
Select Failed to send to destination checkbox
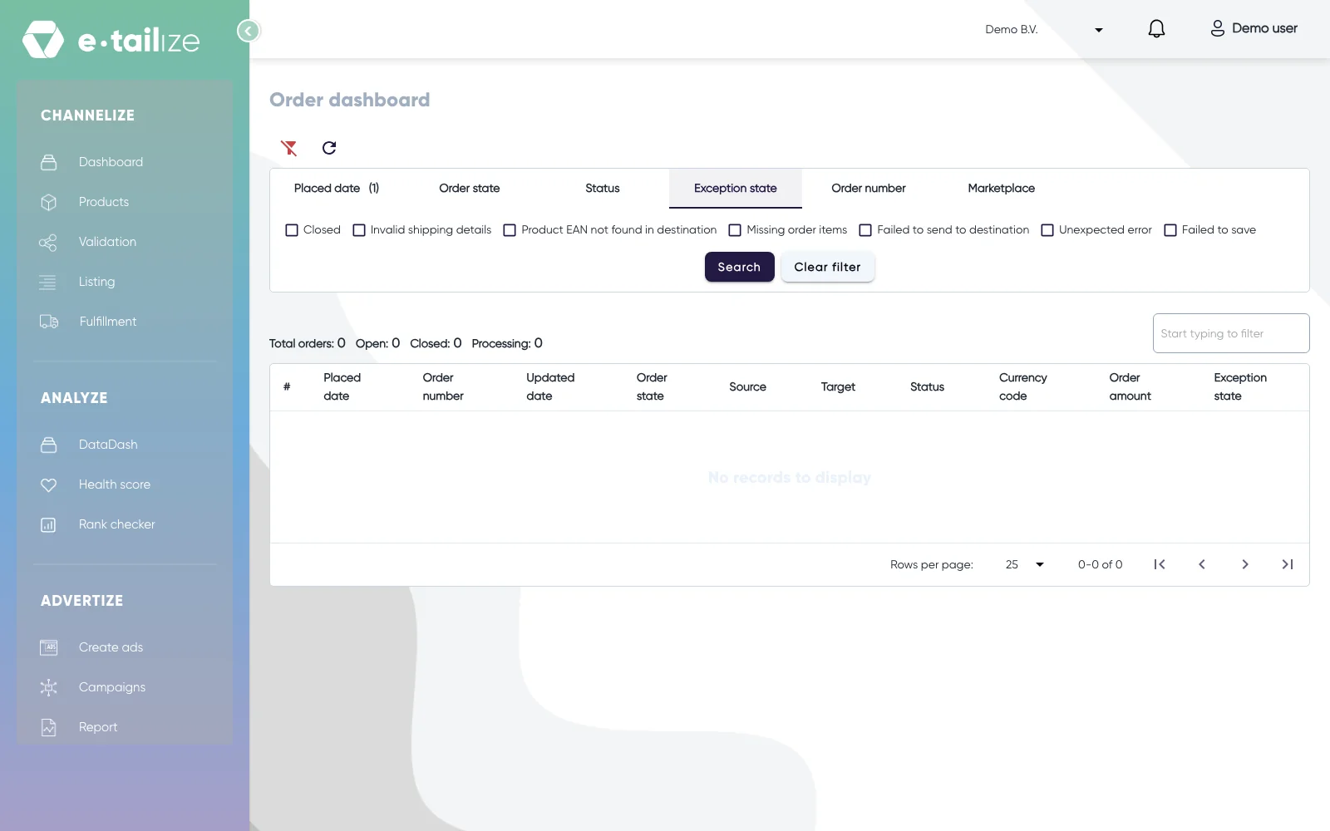865,230
